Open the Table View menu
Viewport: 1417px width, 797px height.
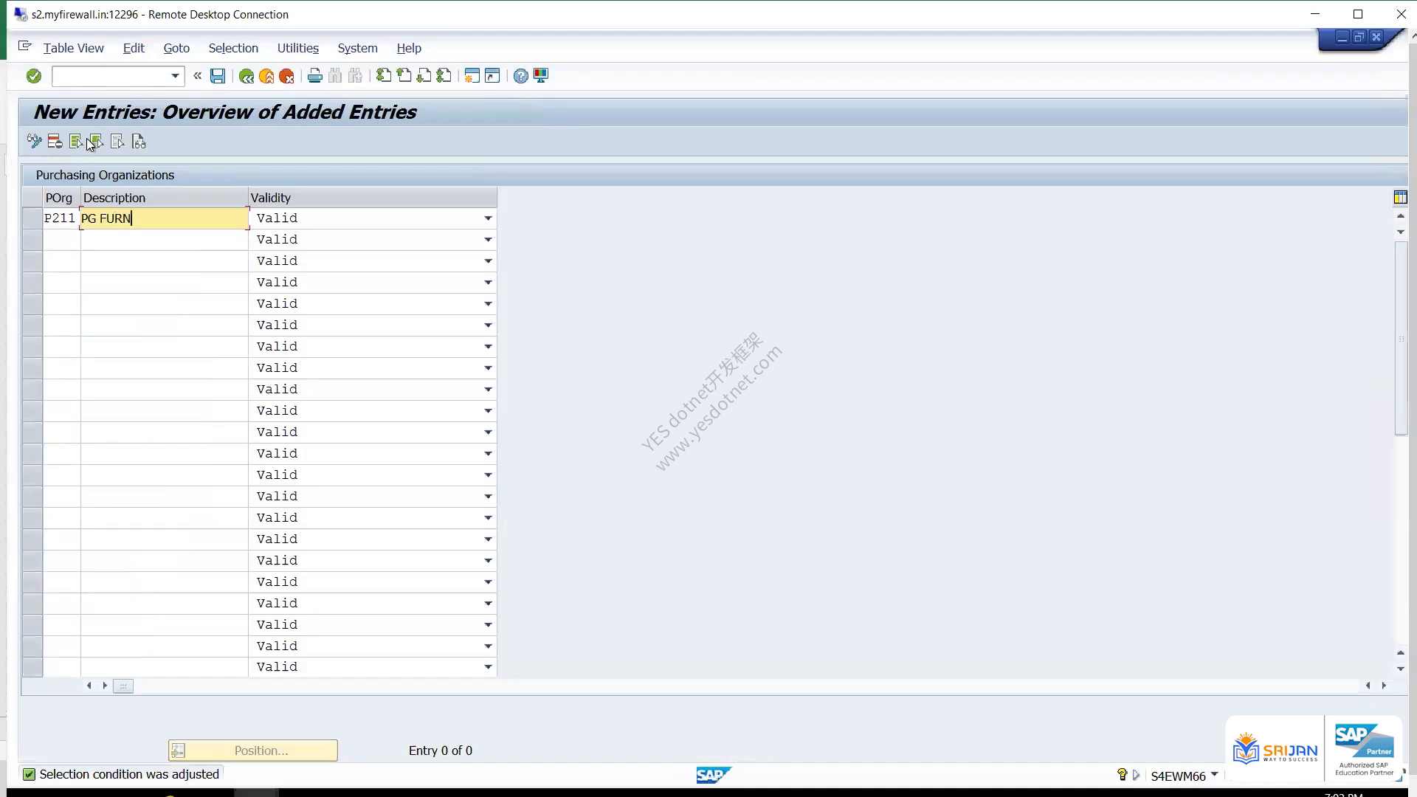point(73,48)
